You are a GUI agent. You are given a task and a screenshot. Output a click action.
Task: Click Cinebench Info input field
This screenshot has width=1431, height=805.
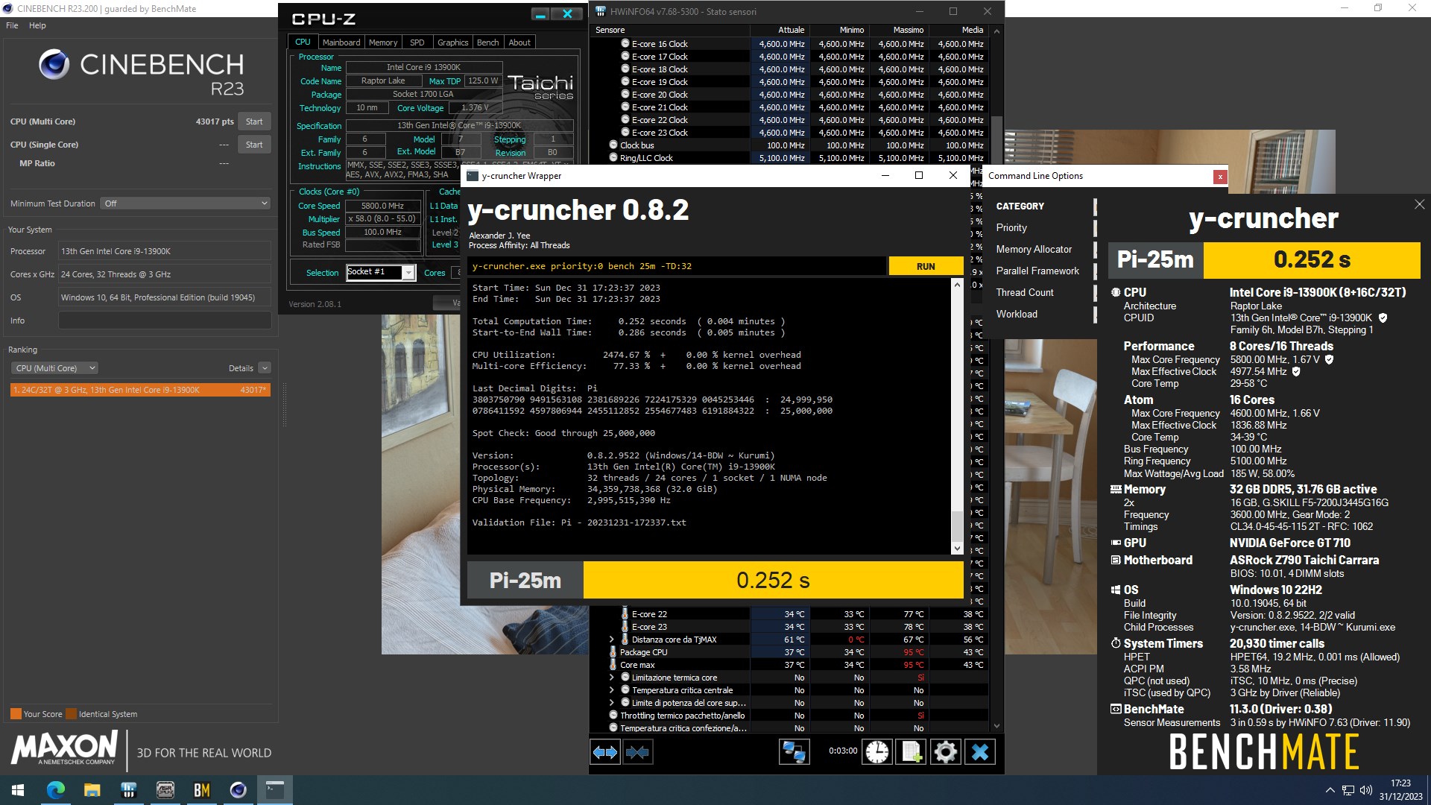coord(165,321)
